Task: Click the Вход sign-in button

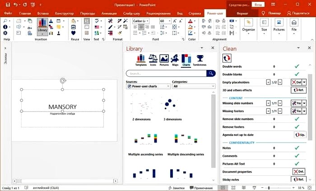Action: point(258,5)
